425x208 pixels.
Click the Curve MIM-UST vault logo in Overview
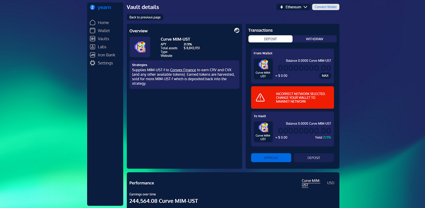[x=140, y=47]
